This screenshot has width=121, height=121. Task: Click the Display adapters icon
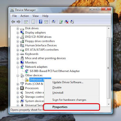(22, 33)
